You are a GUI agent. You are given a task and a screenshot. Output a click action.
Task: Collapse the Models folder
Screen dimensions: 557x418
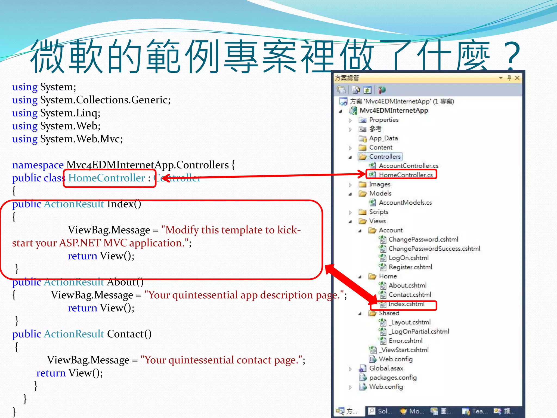350,194
